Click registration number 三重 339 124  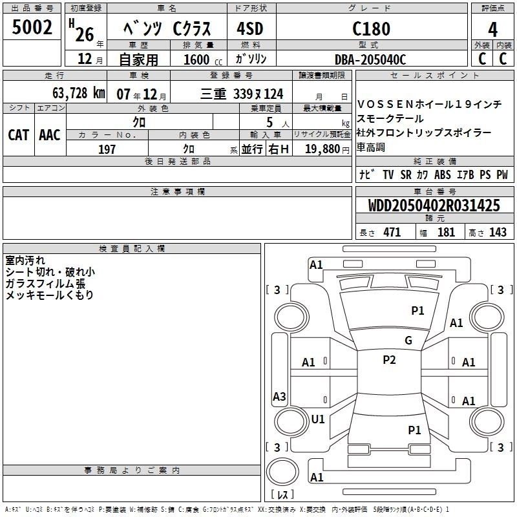(x=241, y=94)
